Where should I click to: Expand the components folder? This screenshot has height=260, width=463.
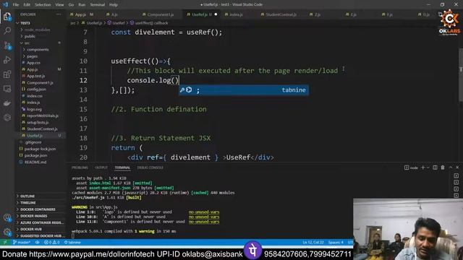coord(38,50)
